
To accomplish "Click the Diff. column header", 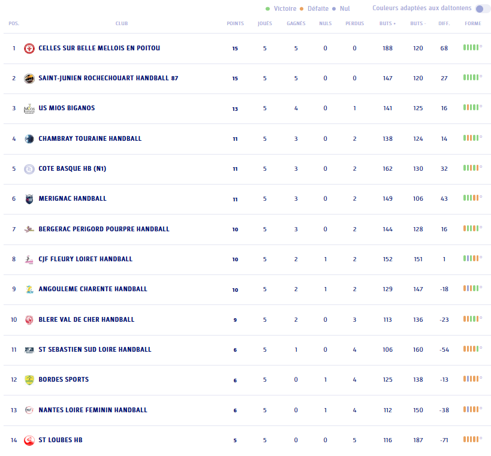I will tap(444, 24).
